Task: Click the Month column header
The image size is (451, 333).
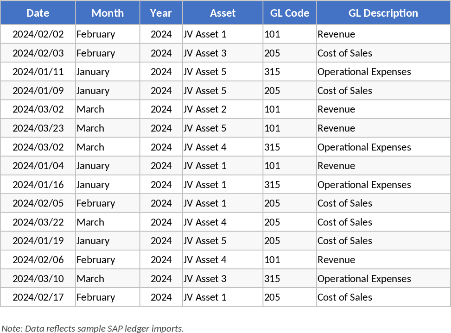Action: point(107,13)
